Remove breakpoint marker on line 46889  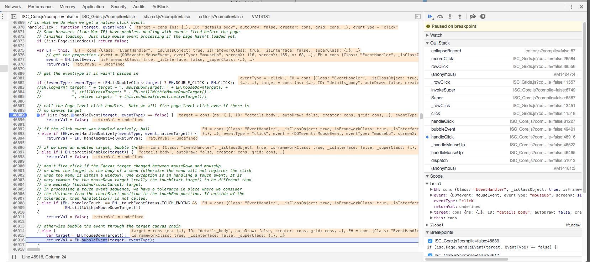[x=19, y=115]
